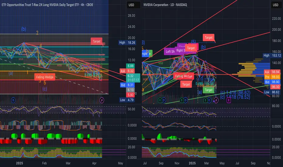Open the dividend D marker above Sep on NVIDIA chart
The image size is (283, 167).
click(x=164, y=100)
